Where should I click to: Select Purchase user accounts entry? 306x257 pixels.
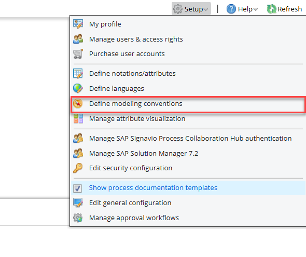coord(127,54)
